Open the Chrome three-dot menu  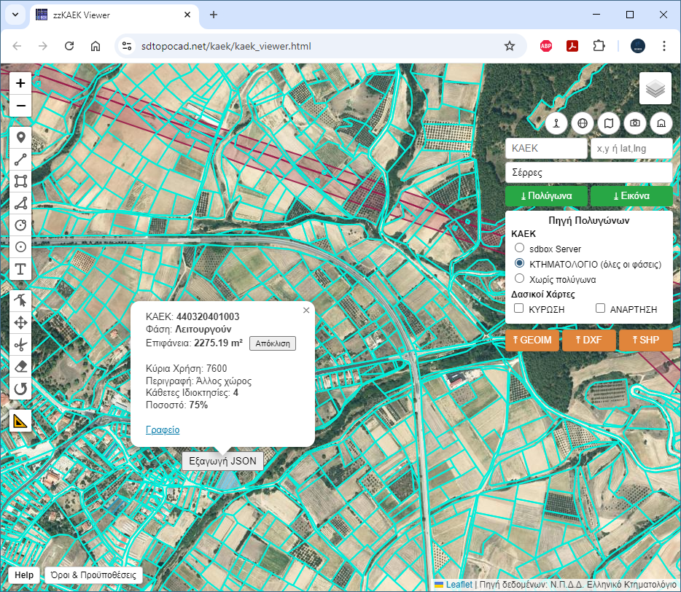click(x=664, y=46)
